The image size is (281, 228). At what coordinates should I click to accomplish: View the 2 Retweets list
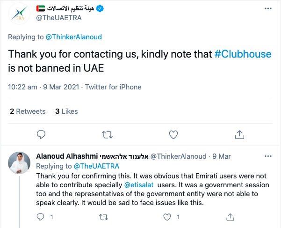click(28, 111)
